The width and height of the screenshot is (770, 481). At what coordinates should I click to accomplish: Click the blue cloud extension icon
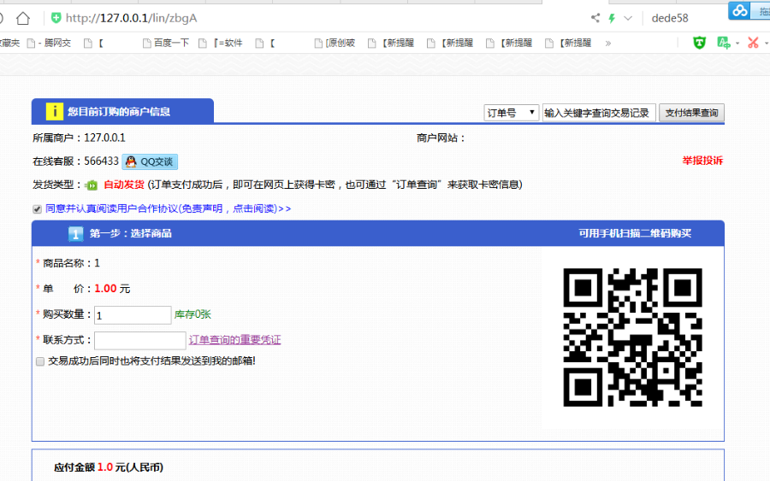pyautogui.click(x=739, y=9)
